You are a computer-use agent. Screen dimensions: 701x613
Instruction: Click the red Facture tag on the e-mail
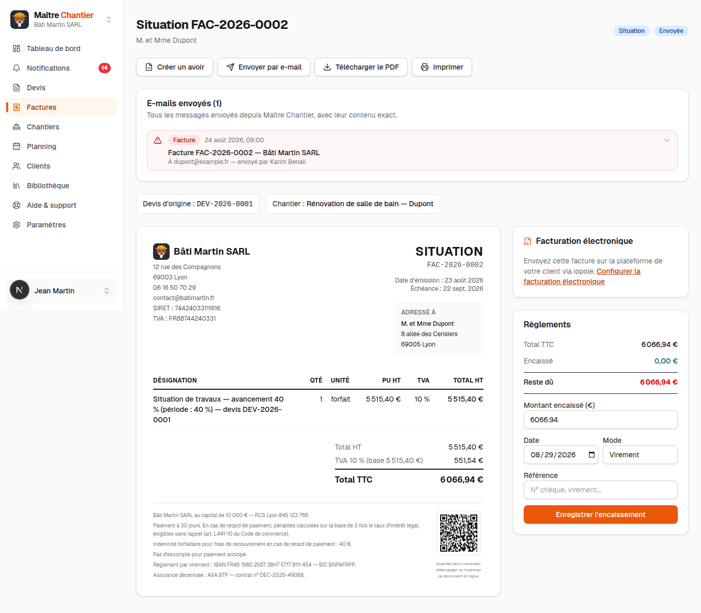pos(184,140)
